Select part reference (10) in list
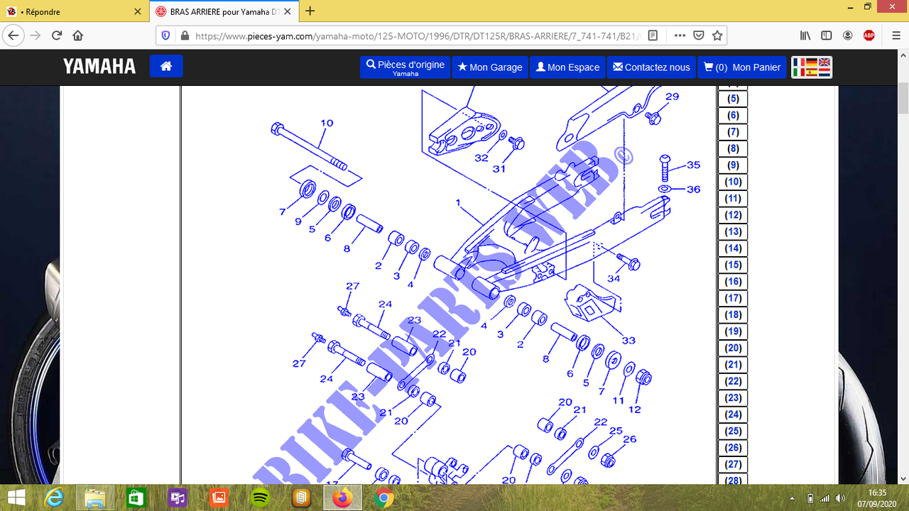The width and height of the screenshot is (909, 511). click(x=733, y=182)
